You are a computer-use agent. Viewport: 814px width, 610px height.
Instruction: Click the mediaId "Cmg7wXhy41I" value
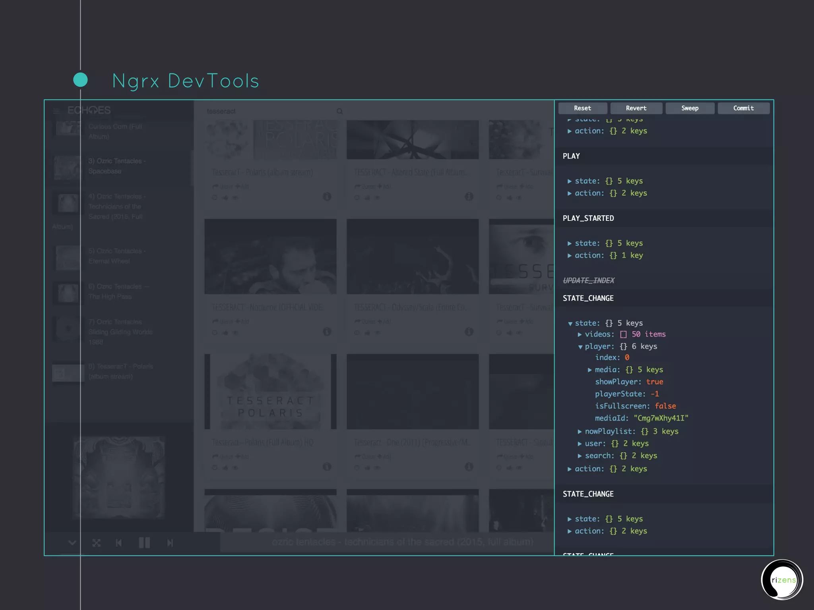pos(661,418)
